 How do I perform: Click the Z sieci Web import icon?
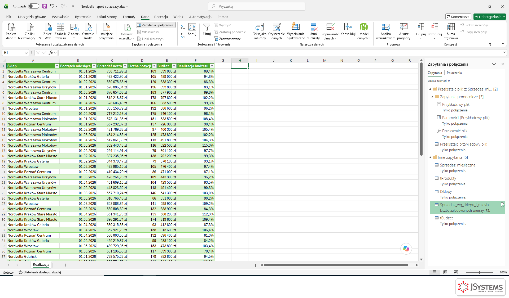tap(48, 31)
